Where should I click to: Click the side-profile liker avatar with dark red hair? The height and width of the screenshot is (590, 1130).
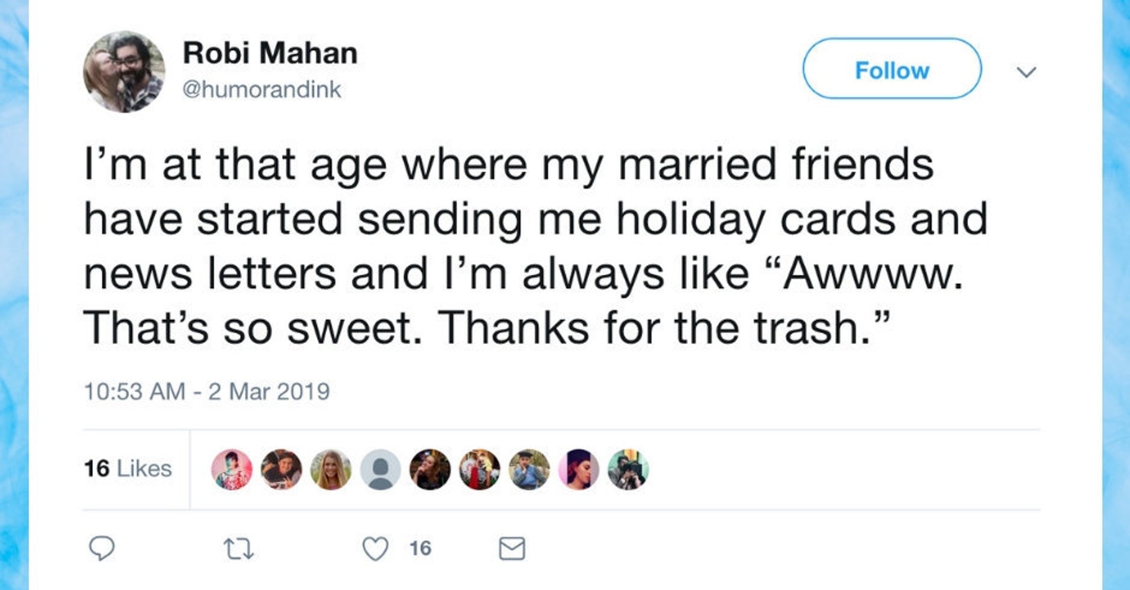(579, 469)
